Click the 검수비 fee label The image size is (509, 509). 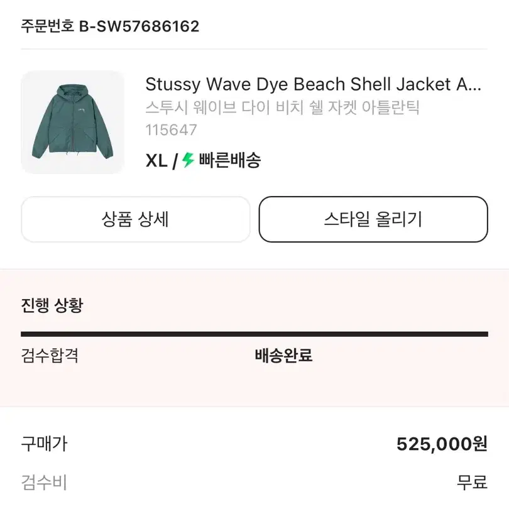tap(44, 483)
